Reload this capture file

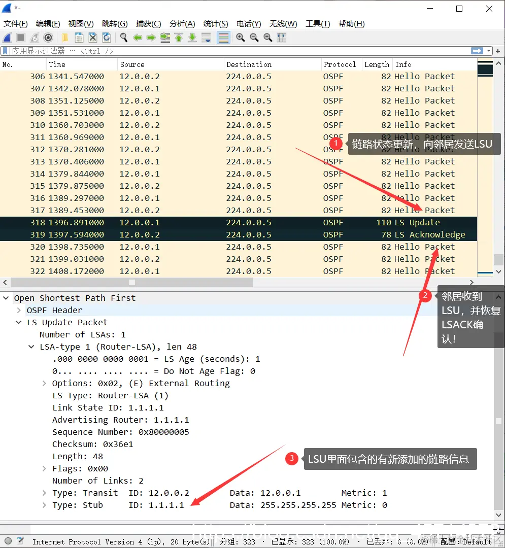tap(106, 38)
